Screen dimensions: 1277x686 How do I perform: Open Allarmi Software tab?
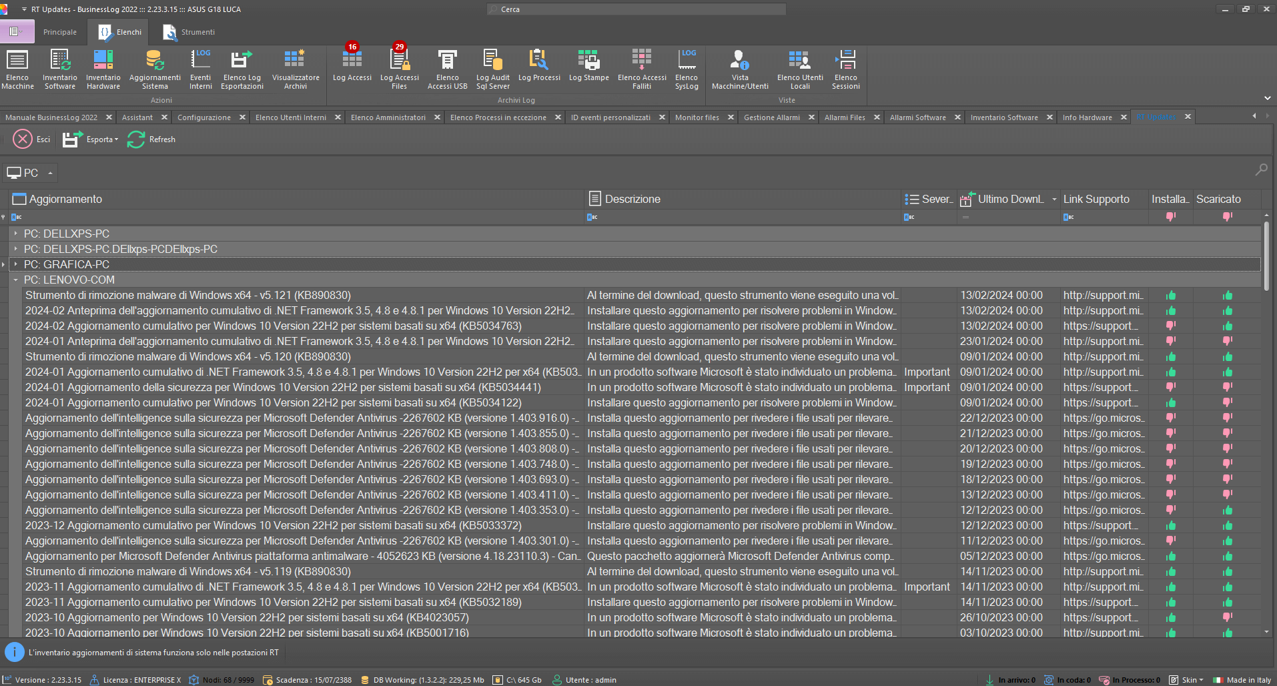(917, 117)
